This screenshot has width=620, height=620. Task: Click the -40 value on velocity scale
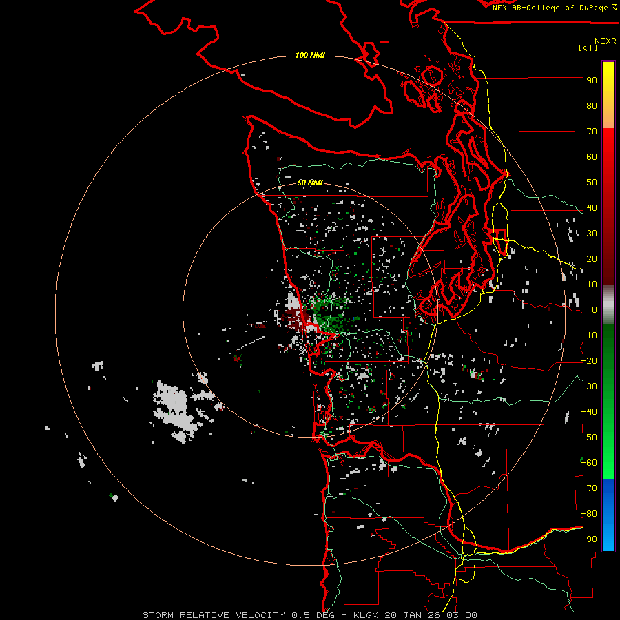pyautogui.click(x=589, y=412)
